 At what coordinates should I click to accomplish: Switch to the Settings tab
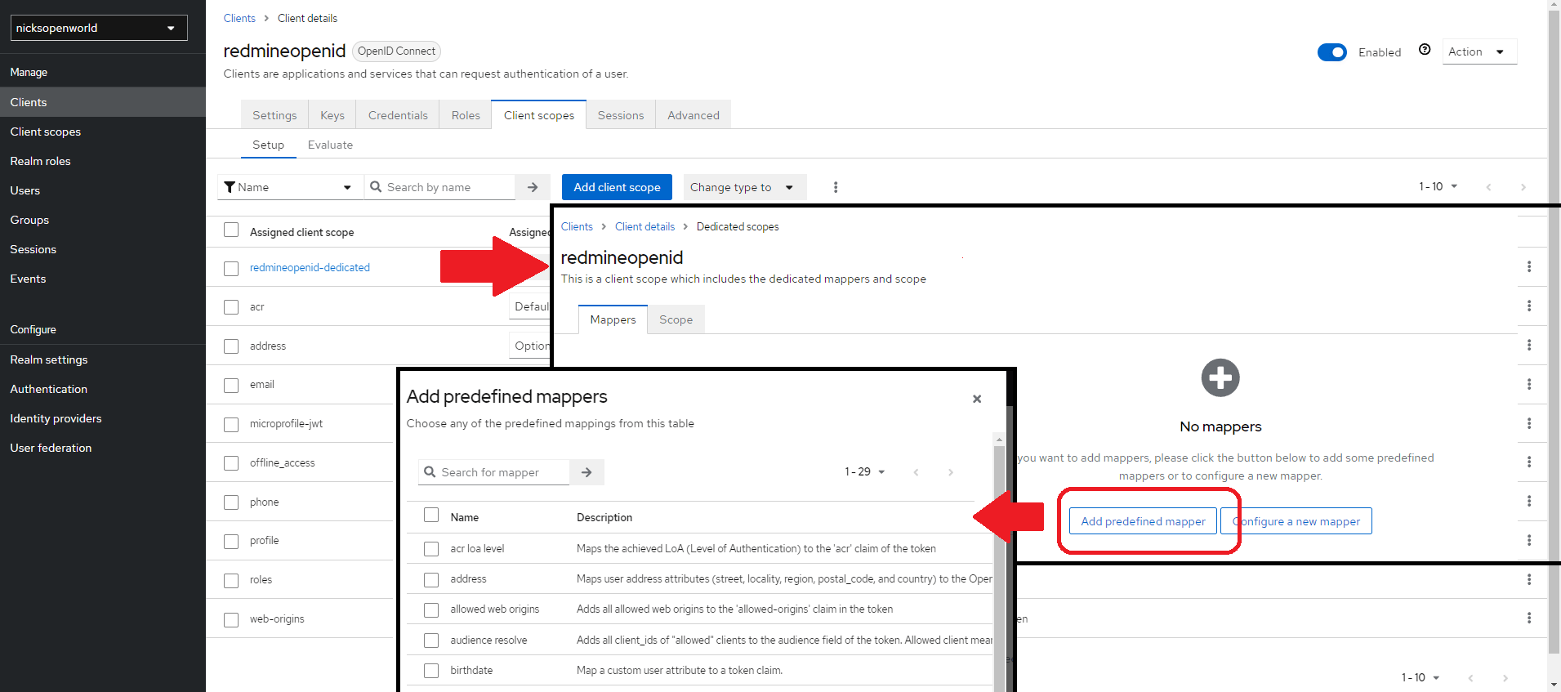(x=274, y=115)
